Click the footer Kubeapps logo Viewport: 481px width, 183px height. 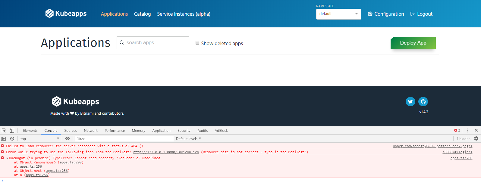[75, 101]
